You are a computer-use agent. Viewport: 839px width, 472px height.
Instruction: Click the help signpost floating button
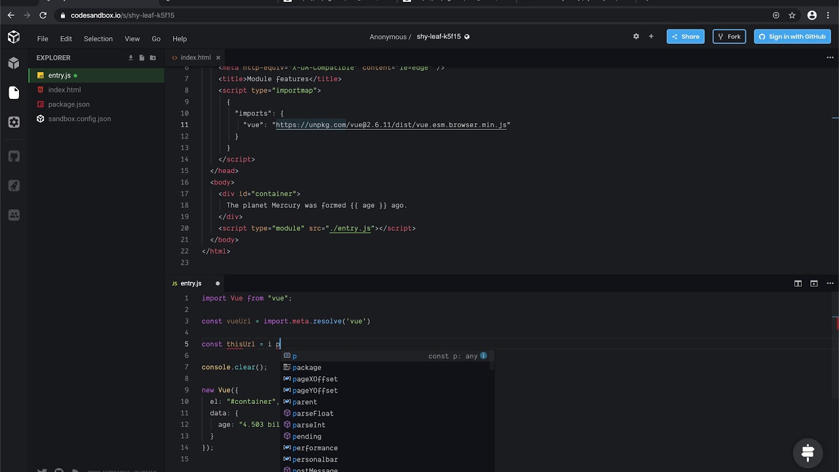click(x=808, y=452)
